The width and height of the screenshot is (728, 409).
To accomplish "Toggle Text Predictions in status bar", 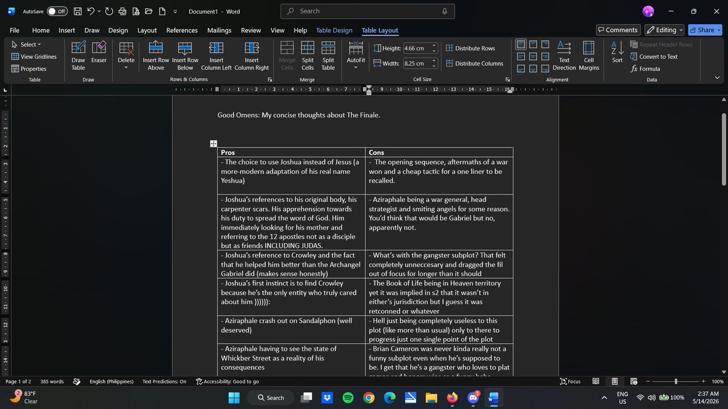I will point(164,382).
